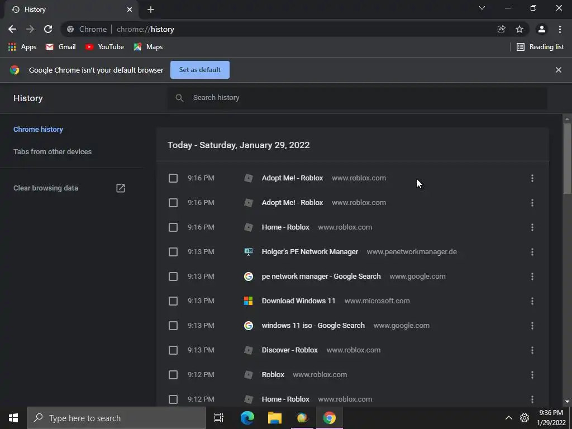Click the www.microsoft.com domain text
Screen dimensions: 572x429
(377, 301)
